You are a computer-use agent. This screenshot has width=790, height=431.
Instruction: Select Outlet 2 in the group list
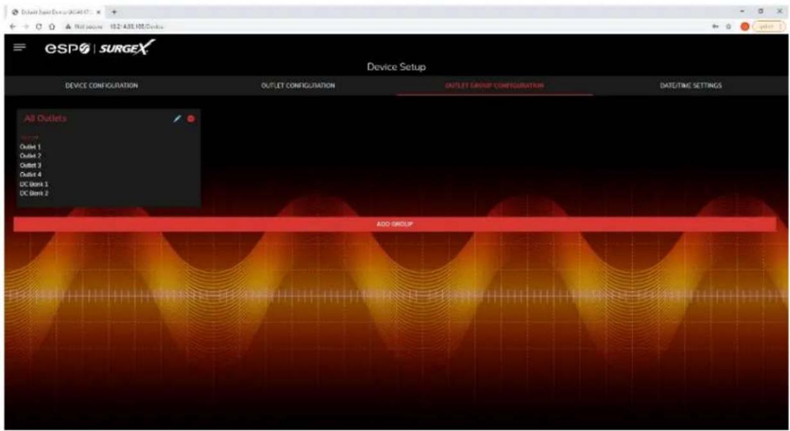tap(31, 156)
